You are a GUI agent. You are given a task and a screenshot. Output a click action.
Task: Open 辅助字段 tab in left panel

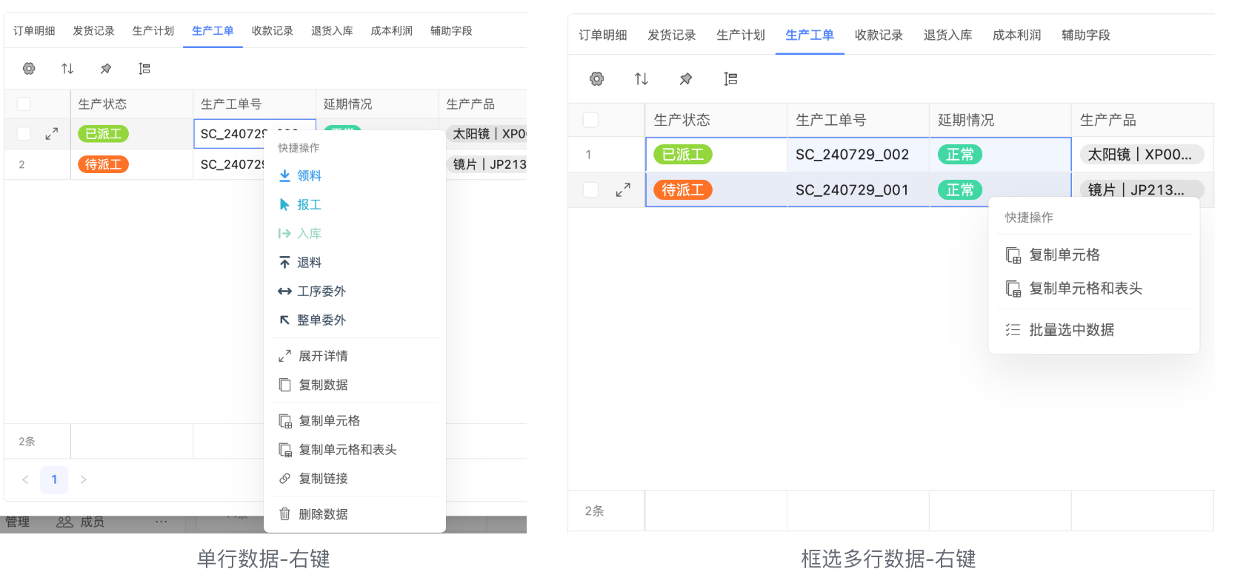[x=451, y=31]
